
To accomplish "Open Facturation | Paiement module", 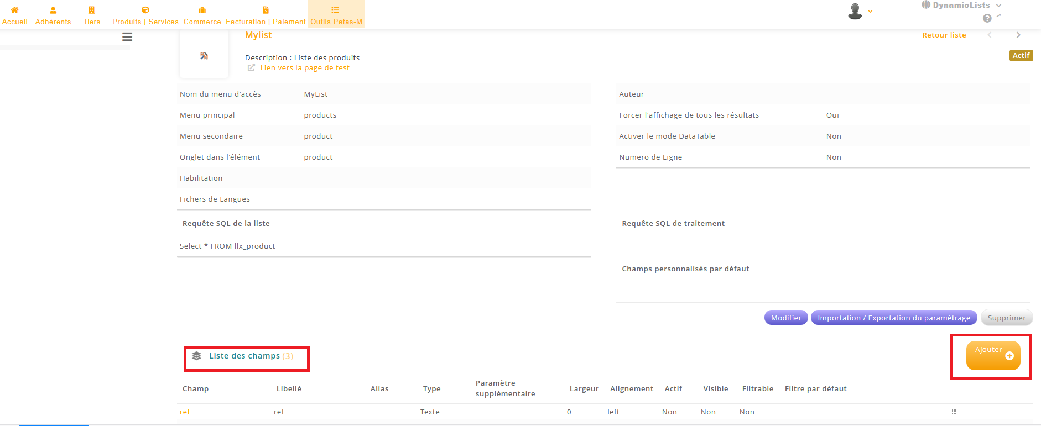I will 266,15.
